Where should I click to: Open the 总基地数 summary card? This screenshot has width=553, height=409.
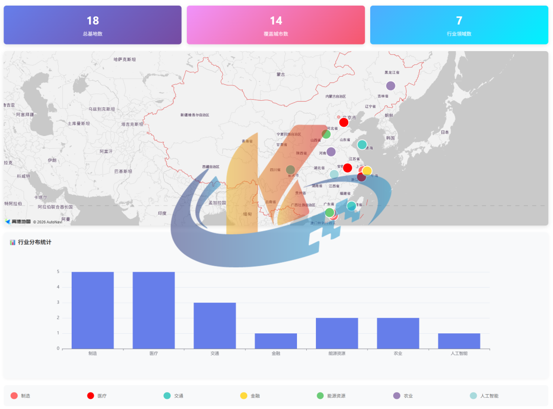93,25
